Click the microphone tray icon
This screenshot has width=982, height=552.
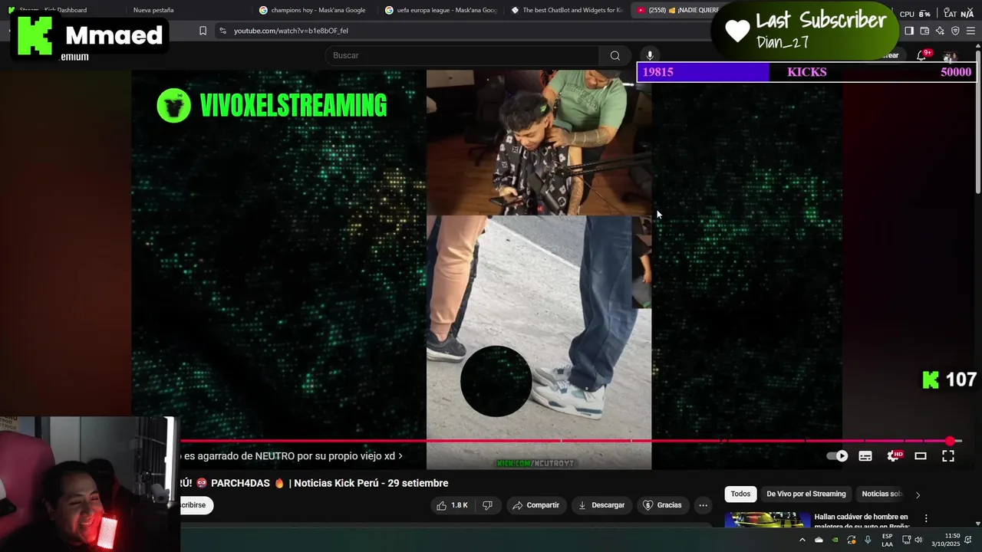[x=868, y=540]
